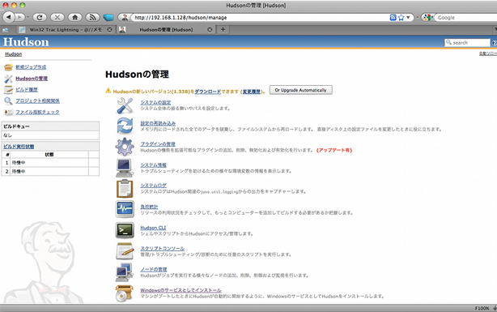Bookmark page with the star icon
Screen dimensions: 497x312
click(x=401, y=18)
